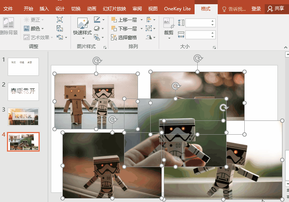The image size is (289, 202).
Task: Select slide 2 thumbnail 春暖花开
Action: point(23,92)
